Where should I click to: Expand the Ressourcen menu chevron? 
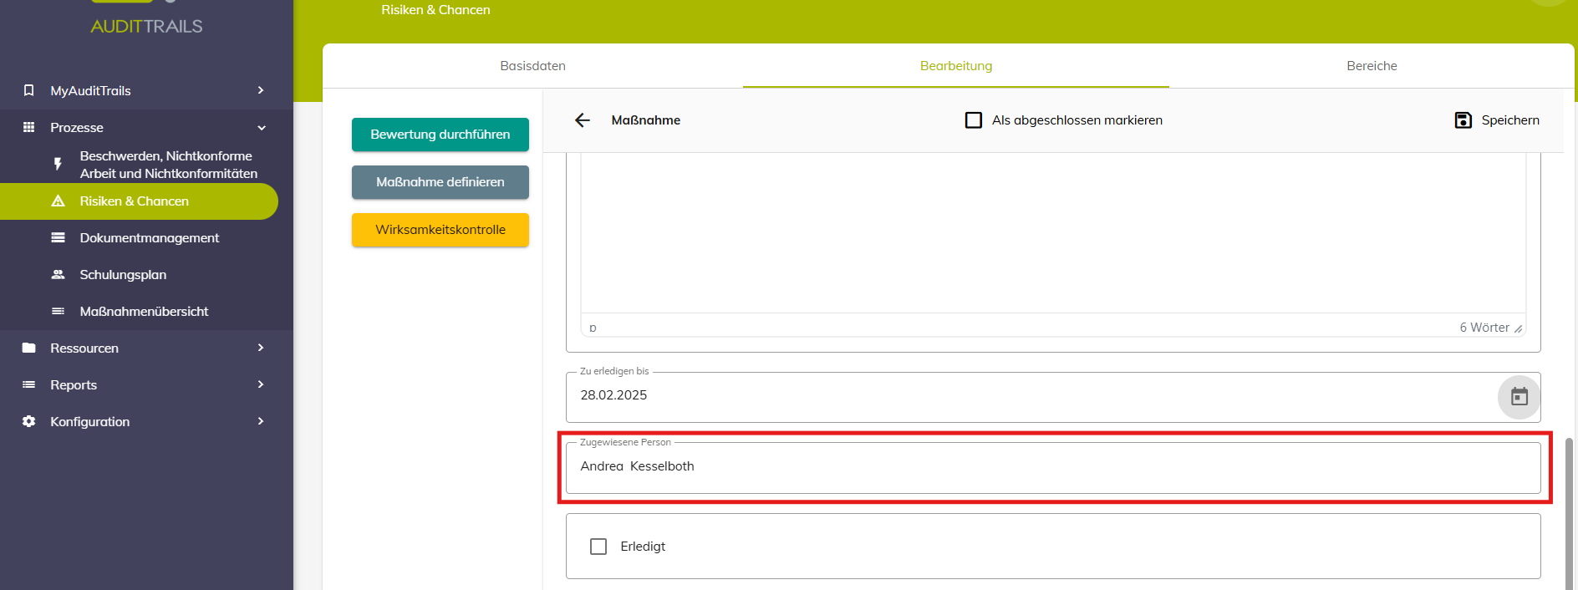(261, 348)
